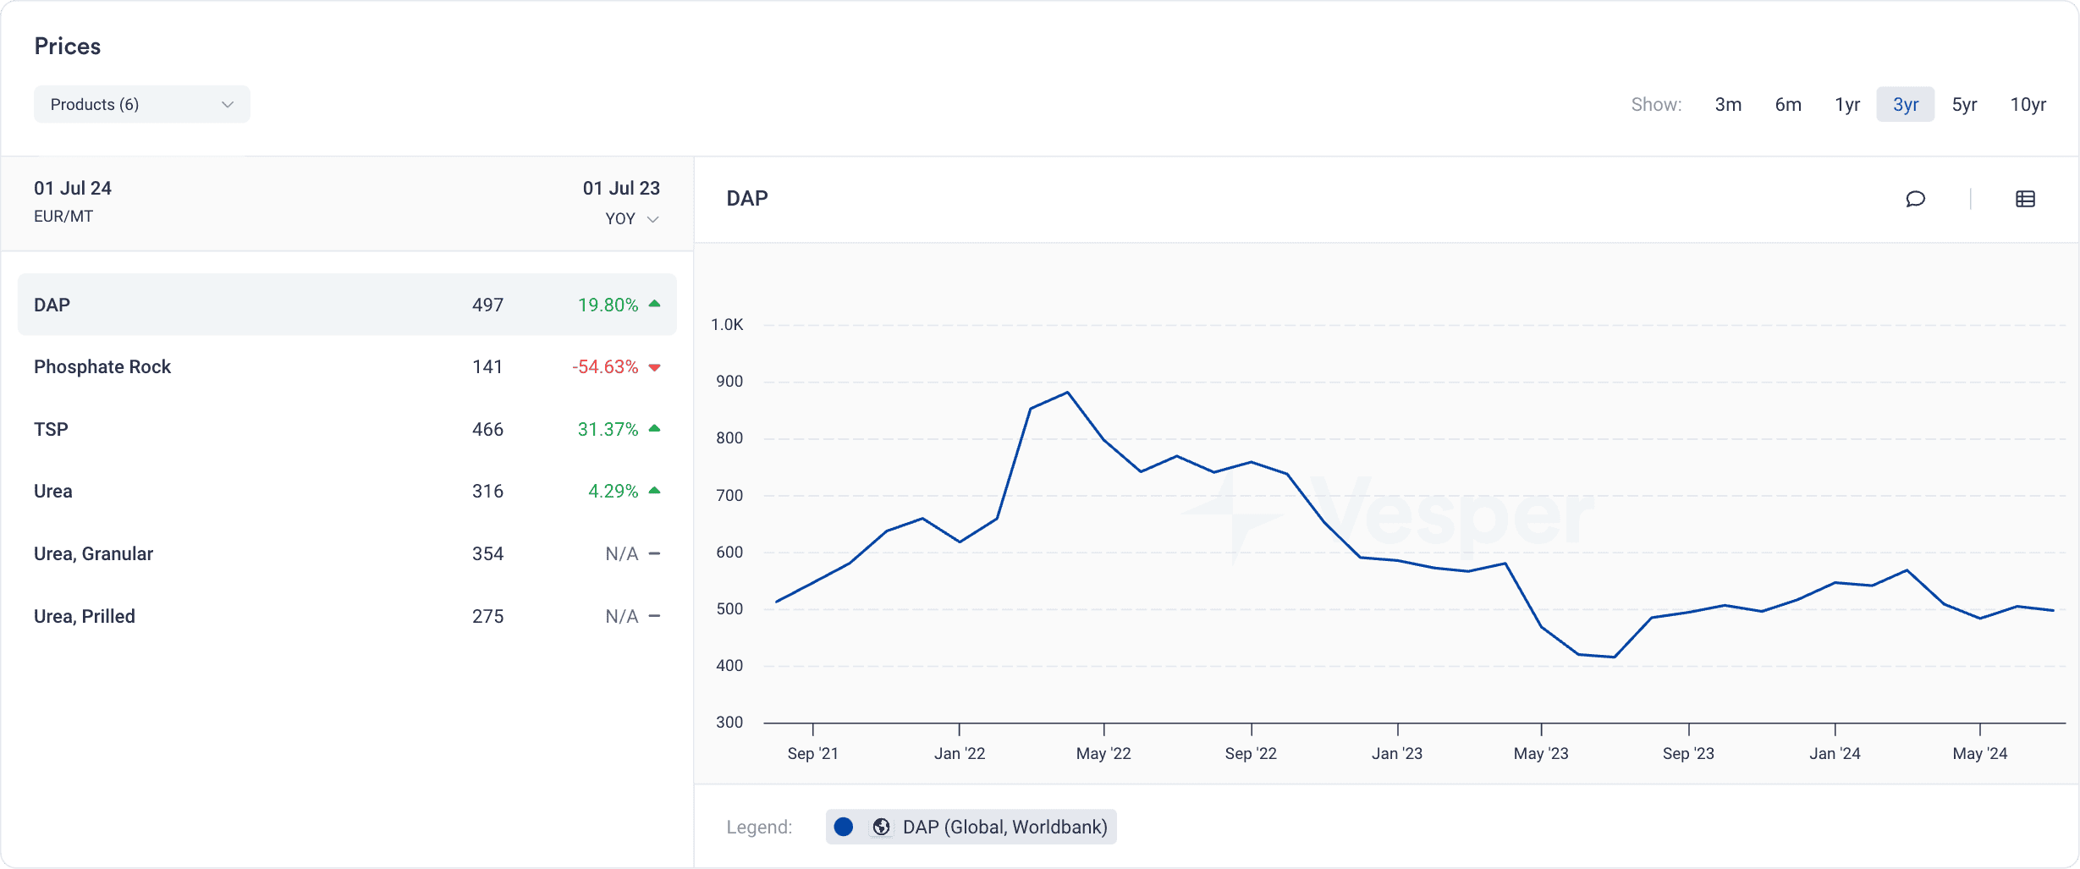
Task: Click the DAP chart title
Action: (747, 198)
